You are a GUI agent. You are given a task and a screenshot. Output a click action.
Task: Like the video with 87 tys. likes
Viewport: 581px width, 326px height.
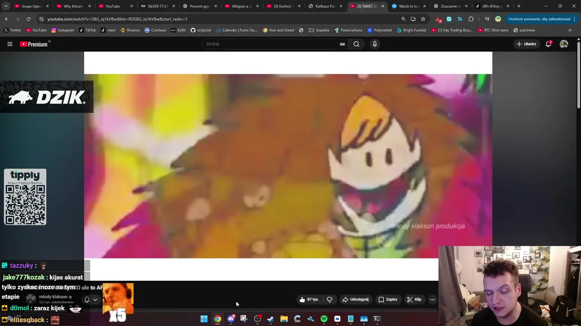[x=309, y=299]
